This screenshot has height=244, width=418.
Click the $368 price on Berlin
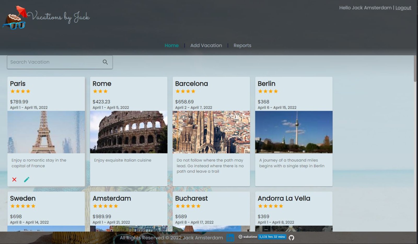263,102
